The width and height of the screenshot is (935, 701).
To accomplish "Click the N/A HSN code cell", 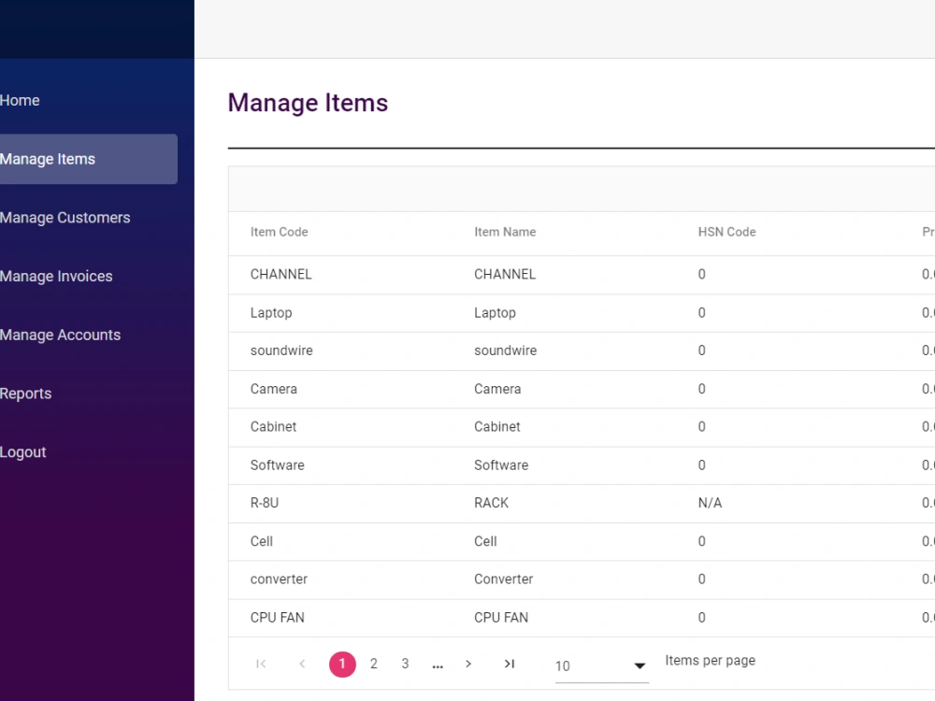I will coord(711,503).
